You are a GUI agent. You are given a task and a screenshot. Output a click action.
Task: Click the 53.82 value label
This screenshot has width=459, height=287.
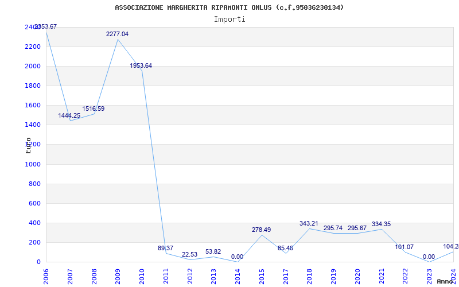[x=213, y=251]
